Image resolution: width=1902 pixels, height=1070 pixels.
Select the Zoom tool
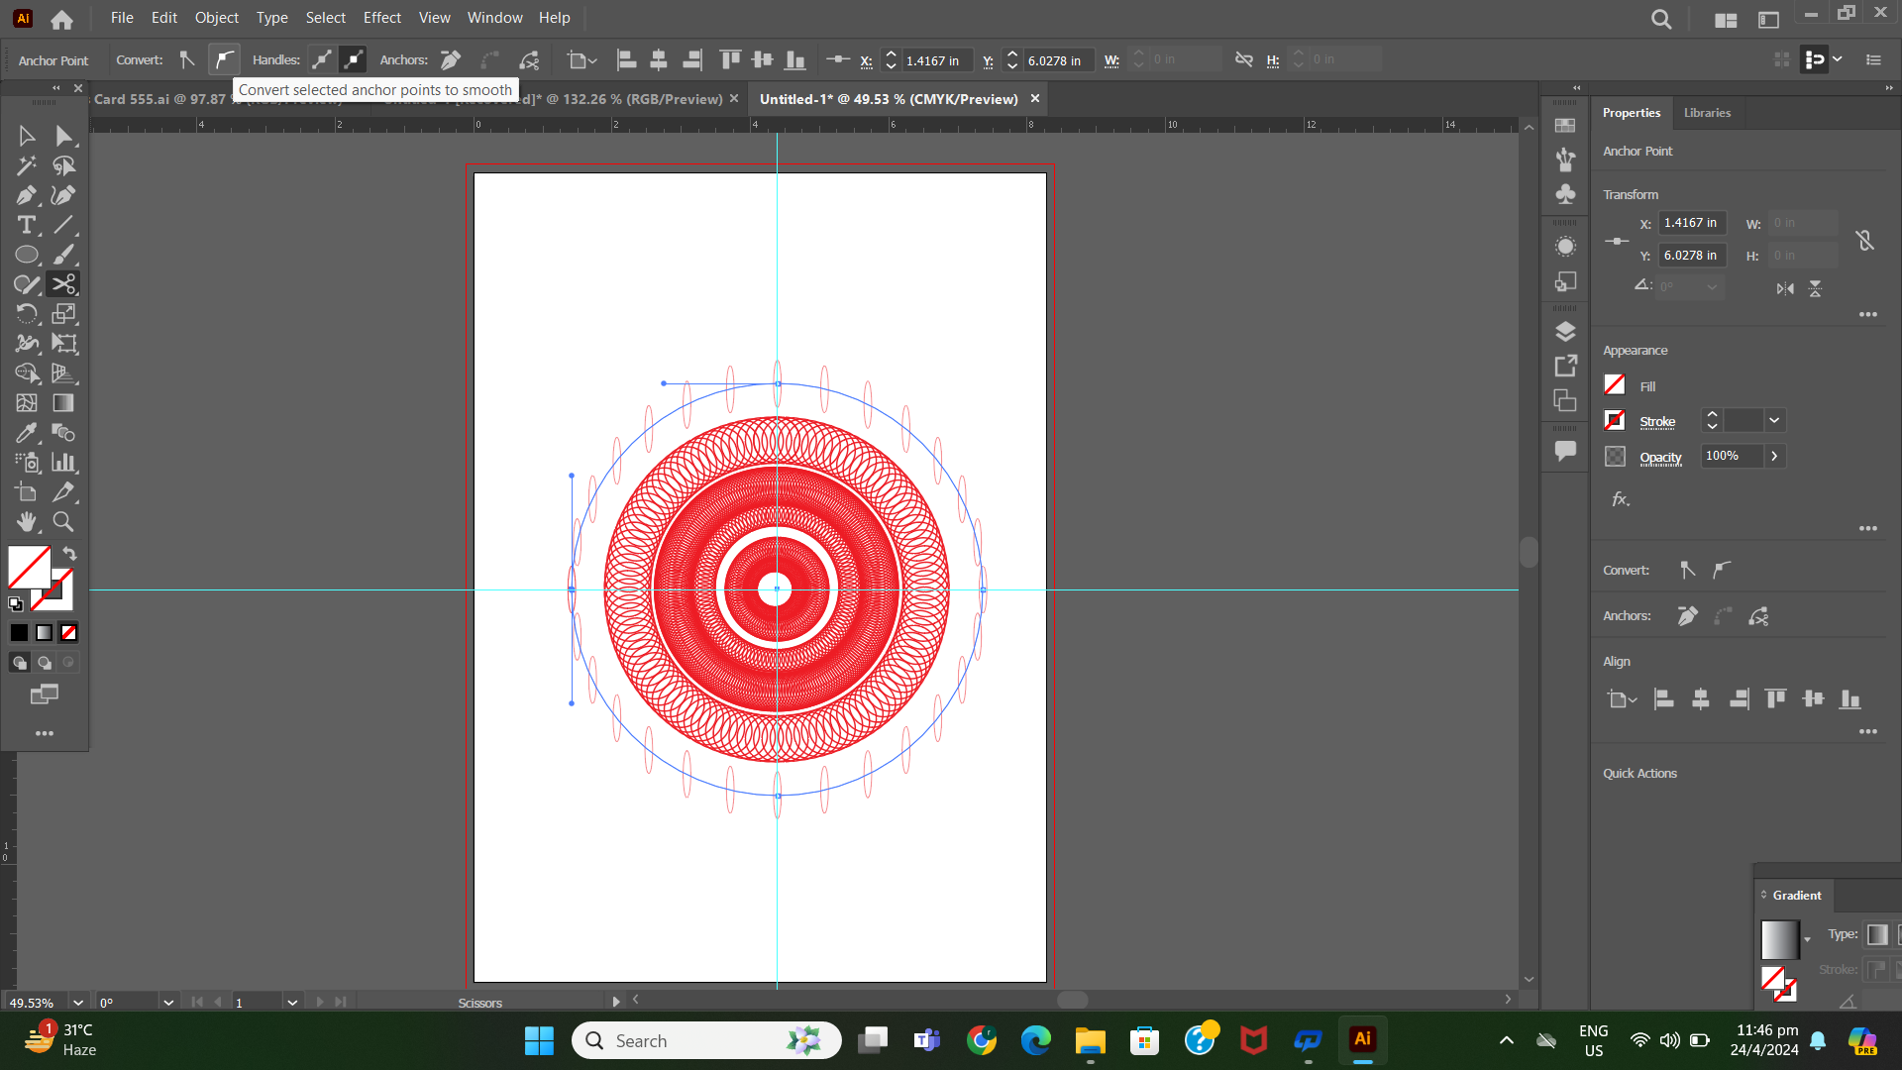coord(63,522)
